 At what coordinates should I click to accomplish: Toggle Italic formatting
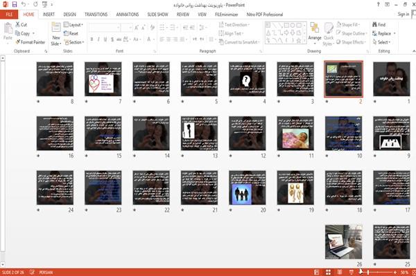click(x=98, y=39)
